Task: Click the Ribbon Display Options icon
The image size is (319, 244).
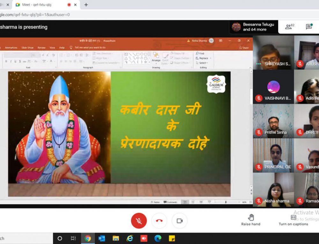Action: coord(220,41)
